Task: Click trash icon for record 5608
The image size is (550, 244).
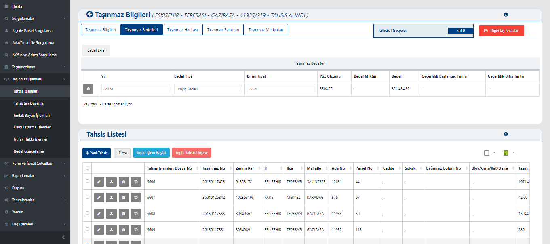Action: pos(124,214)
